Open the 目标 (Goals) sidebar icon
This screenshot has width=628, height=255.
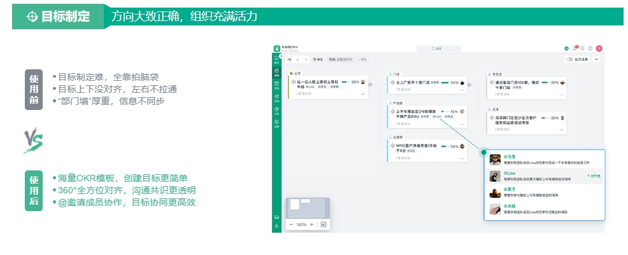[276, 71]
